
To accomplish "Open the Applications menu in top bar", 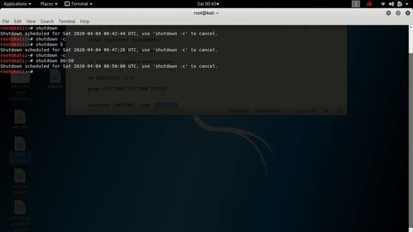I will 17,4.
